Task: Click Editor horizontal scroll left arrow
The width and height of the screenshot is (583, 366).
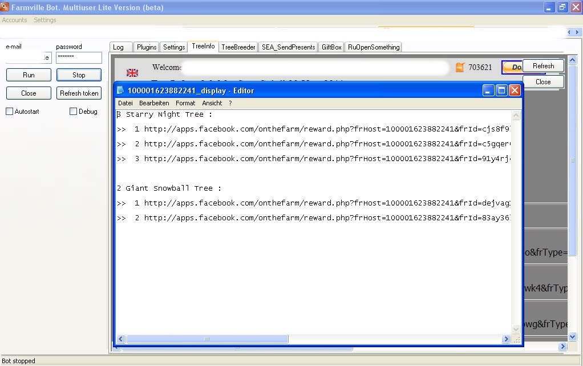Action: [120, 339]
